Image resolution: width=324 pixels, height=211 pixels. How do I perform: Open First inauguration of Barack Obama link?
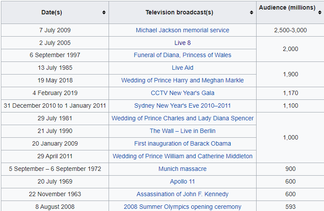pyautogui.click(x=183, y=143)
